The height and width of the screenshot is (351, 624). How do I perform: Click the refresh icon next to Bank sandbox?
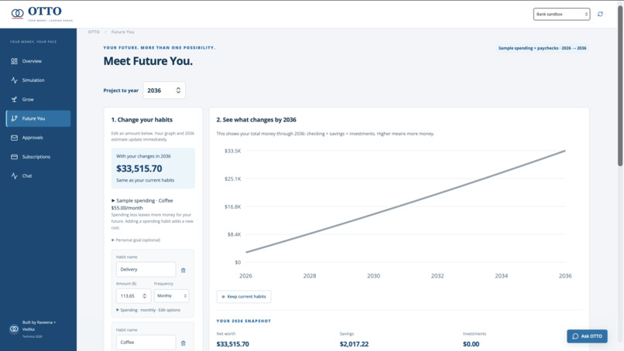click(x=600, y=14)
